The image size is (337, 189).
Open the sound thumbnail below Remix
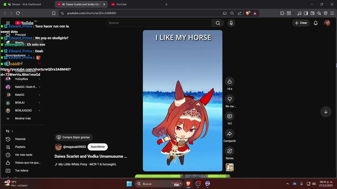[230, 167]
